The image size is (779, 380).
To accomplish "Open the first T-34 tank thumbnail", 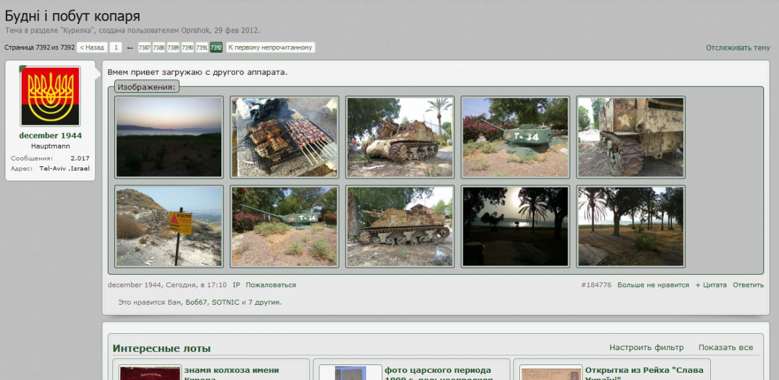I will click(515, 137).
